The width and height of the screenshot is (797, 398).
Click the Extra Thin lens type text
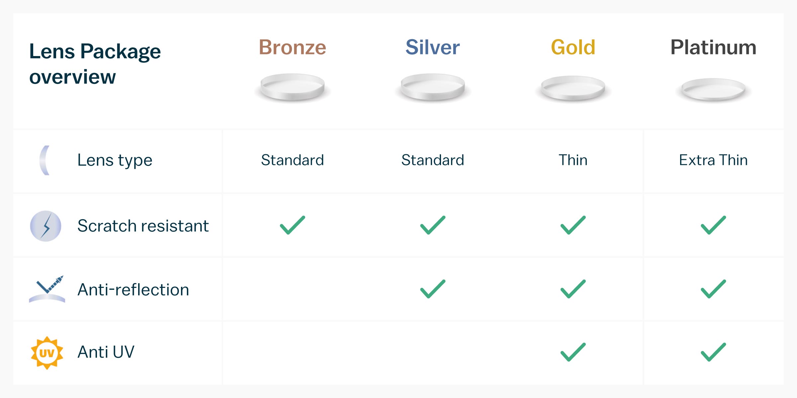pos(713,160)
